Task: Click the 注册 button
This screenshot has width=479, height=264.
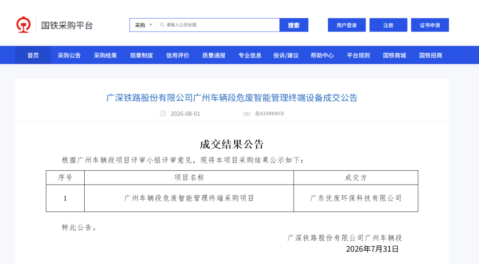Action: pyautogui.click(x=388, y=25)
